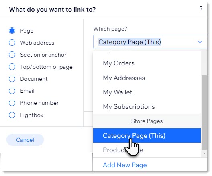This screenshot has width=212, height=176.
Task: Open the help question mark icon
Action: (x=201, y=9)
